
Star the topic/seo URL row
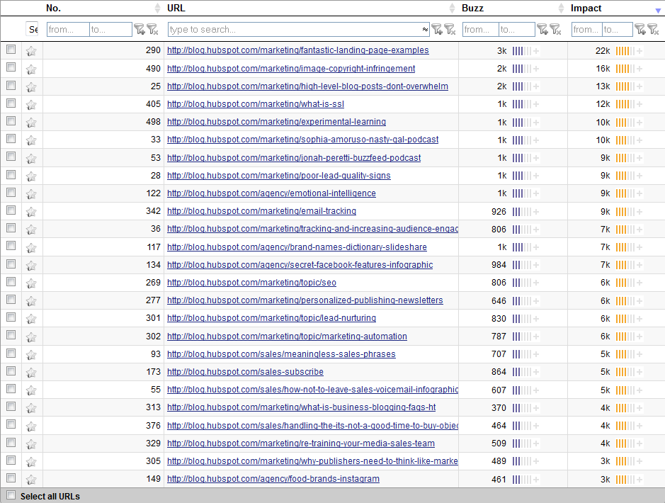click(31, 283)
